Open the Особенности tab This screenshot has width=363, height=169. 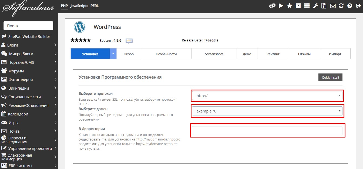(166, 54)
